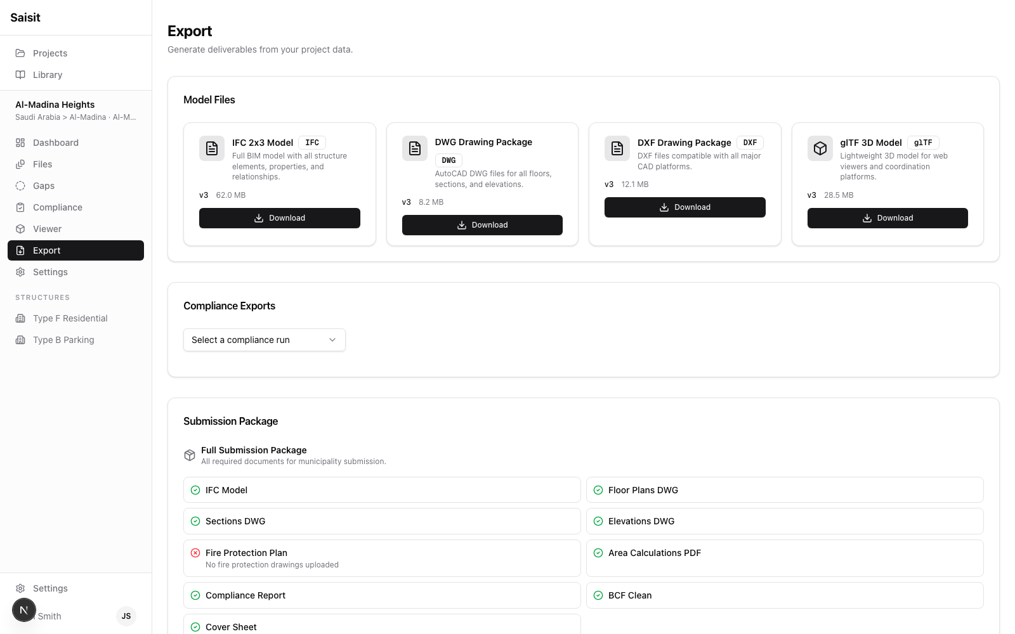Download the DWG Drawing Package
The width and height of the screenshot is (1015, 634).
(x=482, y=225)
